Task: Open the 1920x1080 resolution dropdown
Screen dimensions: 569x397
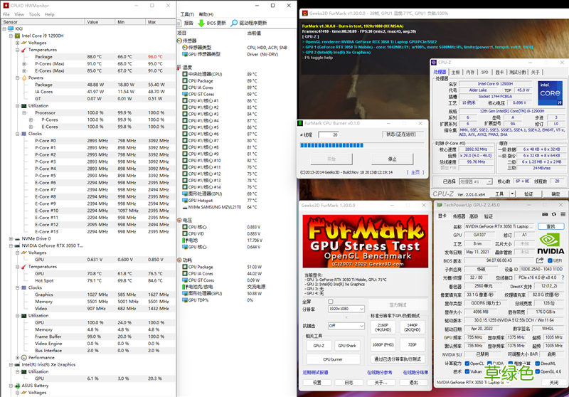Action: [x=345, y=309]
